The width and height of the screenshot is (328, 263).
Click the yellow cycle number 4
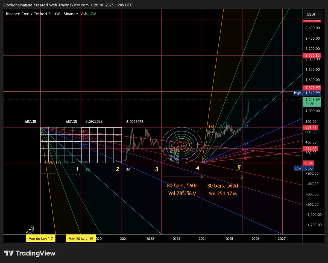[198, 169]
